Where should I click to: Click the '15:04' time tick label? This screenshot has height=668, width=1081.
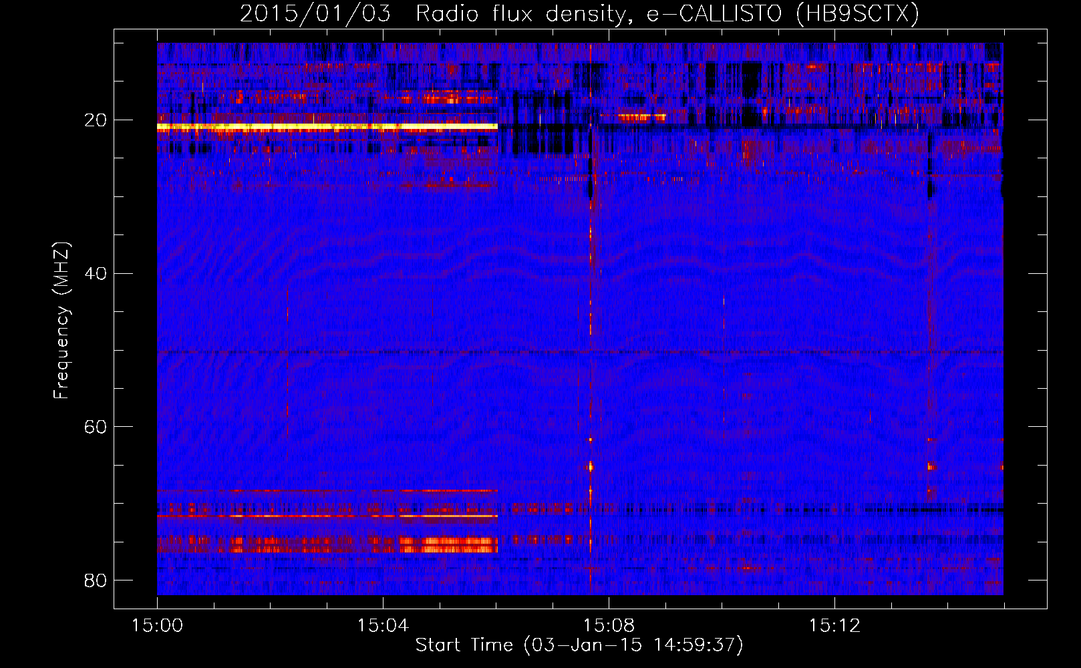383,626
